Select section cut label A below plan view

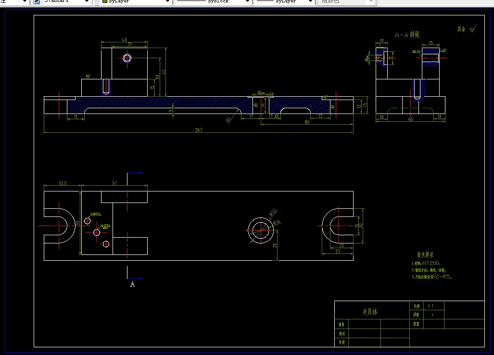click(x=132, y=284)
